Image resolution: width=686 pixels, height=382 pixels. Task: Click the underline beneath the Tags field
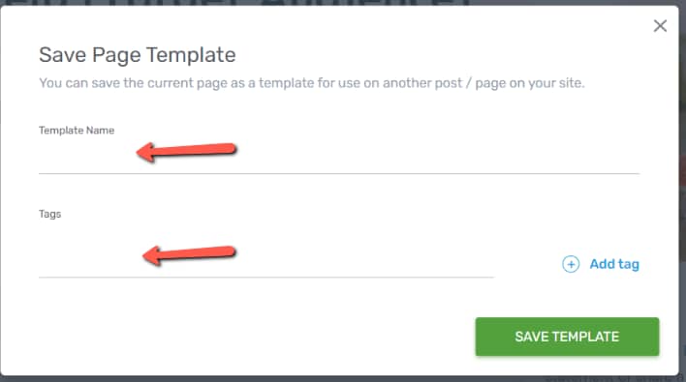point(266,277)
